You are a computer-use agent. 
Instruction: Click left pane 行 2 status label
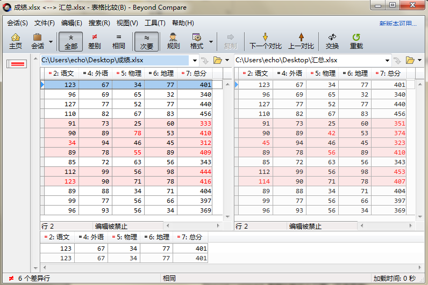[x=47, y=226]
